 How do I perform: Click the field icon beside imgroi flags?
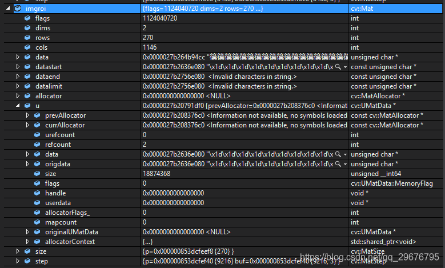click(x=27, y=18)
